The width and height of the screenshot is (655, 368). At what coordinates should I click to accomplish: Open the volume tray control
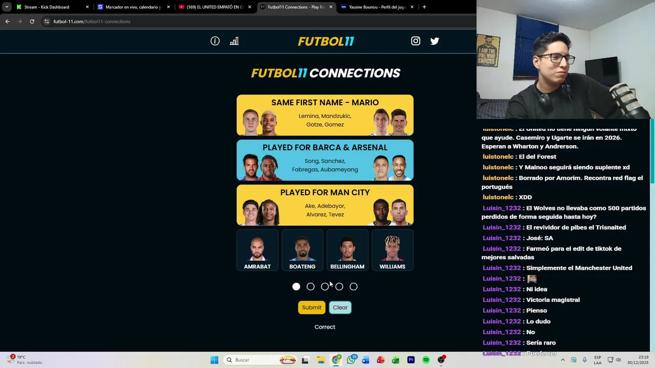pos(618,360)
